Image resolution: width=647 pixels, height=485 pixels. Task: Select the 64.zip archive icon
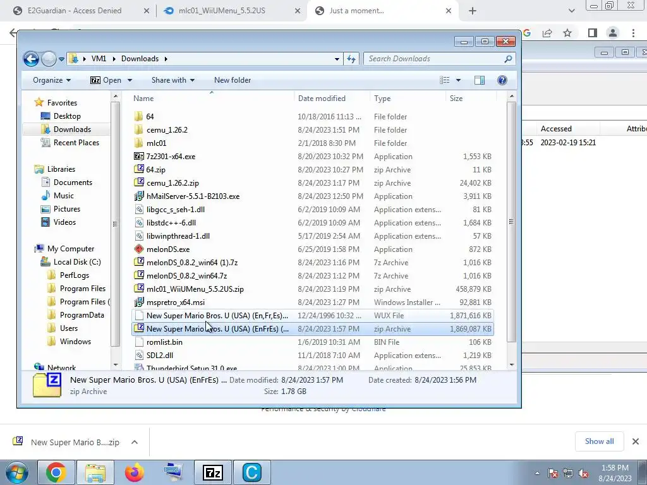click(138, 169)
